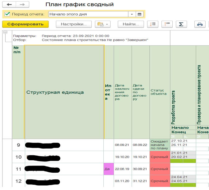Click the forward navigation arrow
209x190 pixels.
[x=22, y=5]
